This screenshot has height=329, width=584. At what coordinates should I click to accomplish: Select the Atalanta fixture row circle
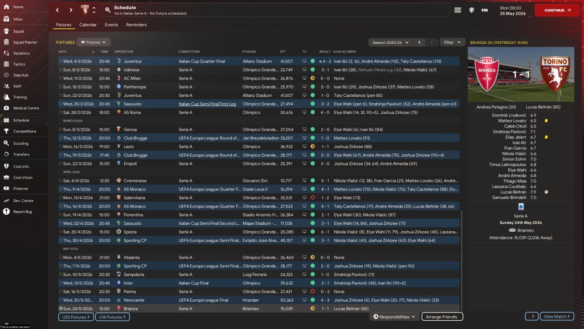tap(61, 257)
